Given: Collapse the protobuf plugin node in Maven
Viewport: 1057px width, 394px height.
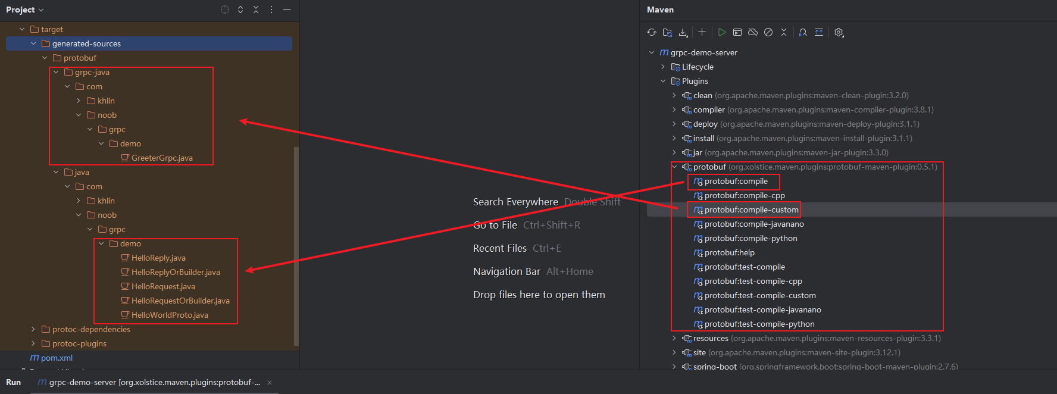Looking at the screenshot, I should pos(674,167).
